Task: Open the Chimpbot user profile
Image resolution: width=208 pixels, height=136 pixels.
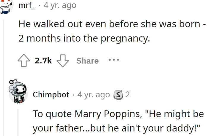Action: point(51,95)
